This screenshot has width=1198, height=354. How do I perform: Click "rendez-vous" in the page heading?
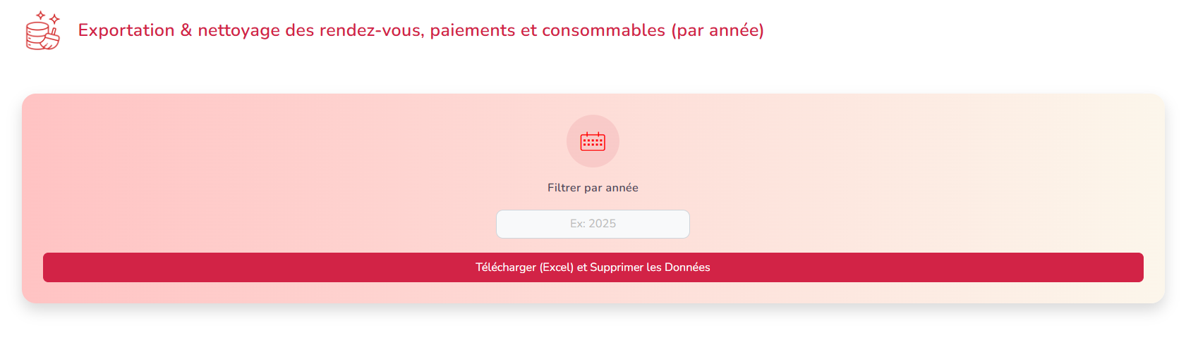pyautogui.click(x=372, y=30)
